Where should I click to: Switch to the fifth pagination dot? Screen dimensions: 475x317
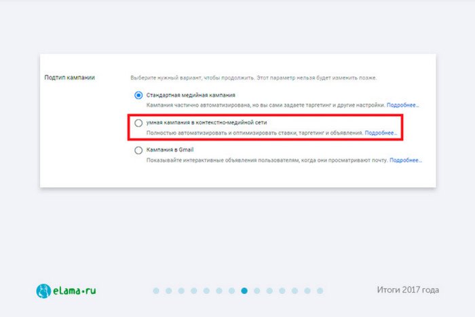[206, 291]
